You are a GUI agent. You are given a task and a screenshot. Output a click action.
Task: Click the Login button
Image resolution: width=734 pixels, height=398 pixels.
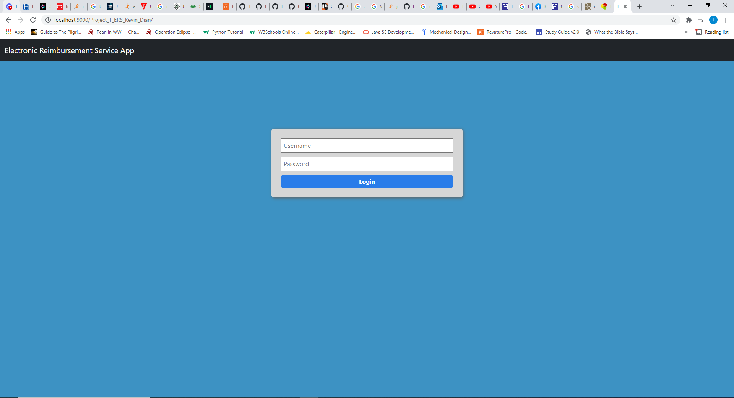click(367, 181)
